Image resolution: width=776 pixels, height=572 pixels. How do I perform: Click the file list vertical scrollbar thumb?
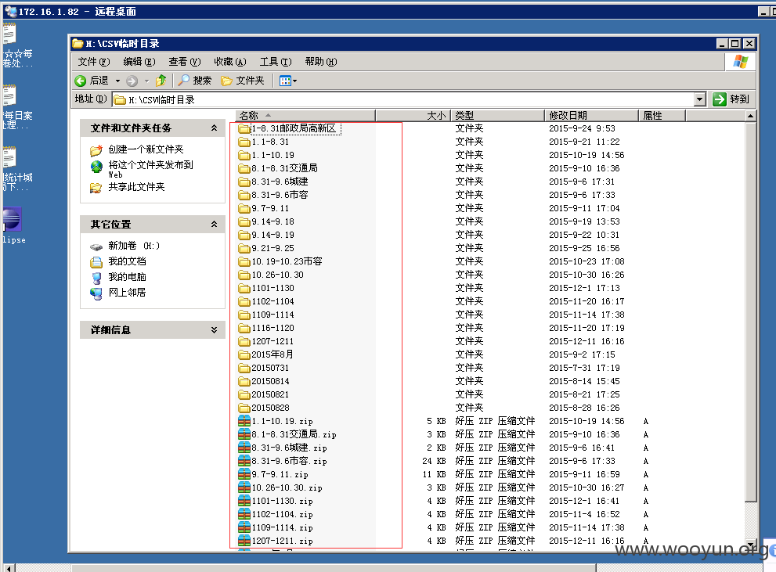tap(750, 312)
